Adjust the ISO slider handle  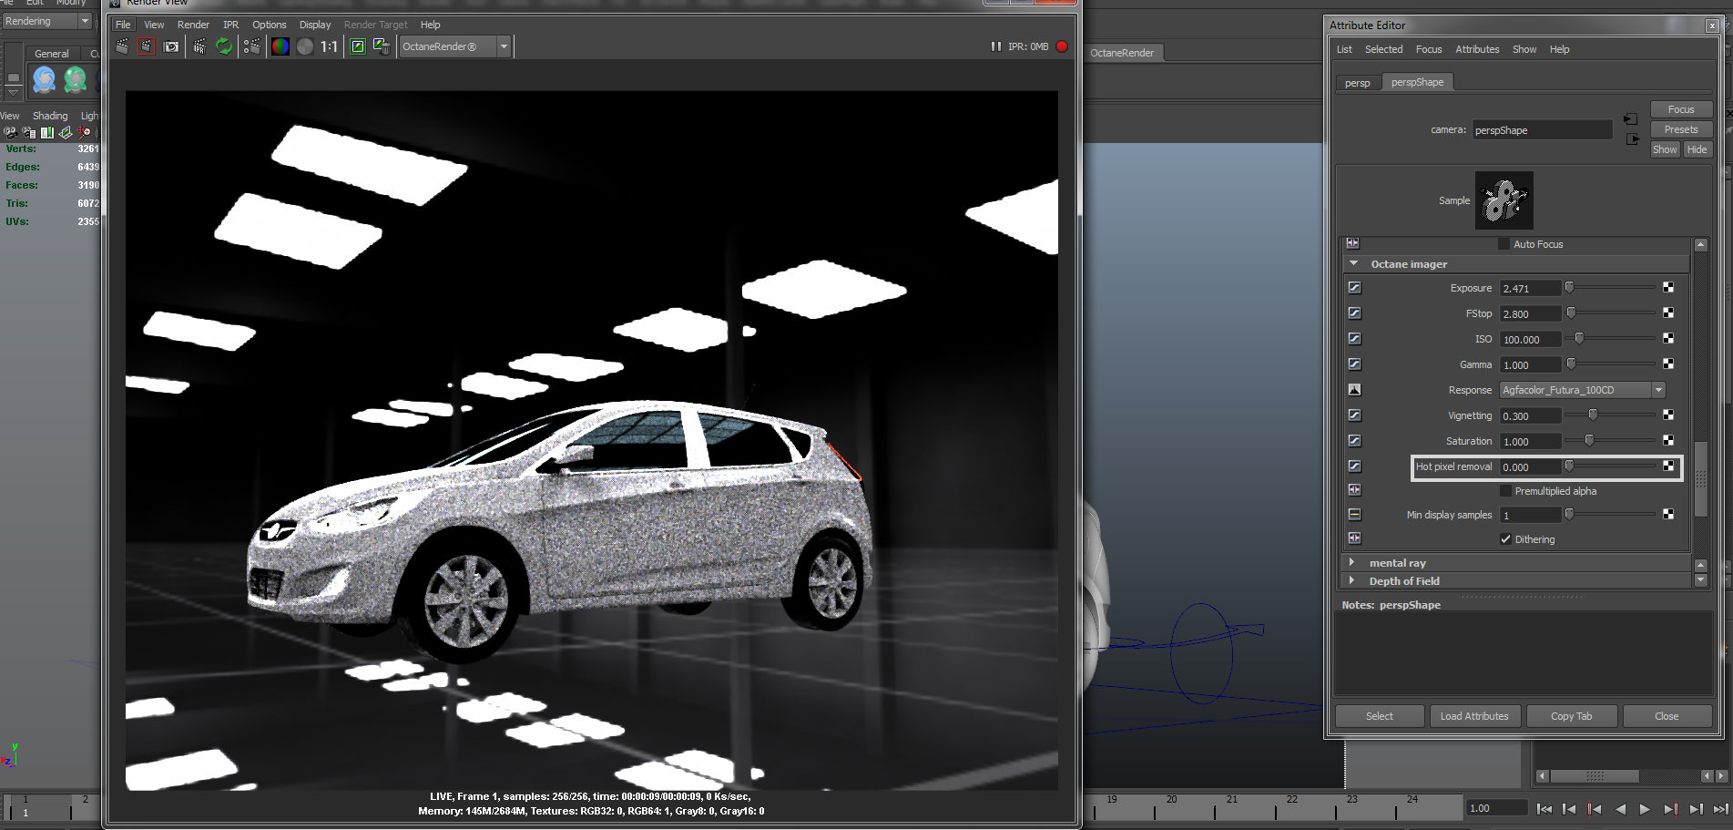tap(1579, 339)
